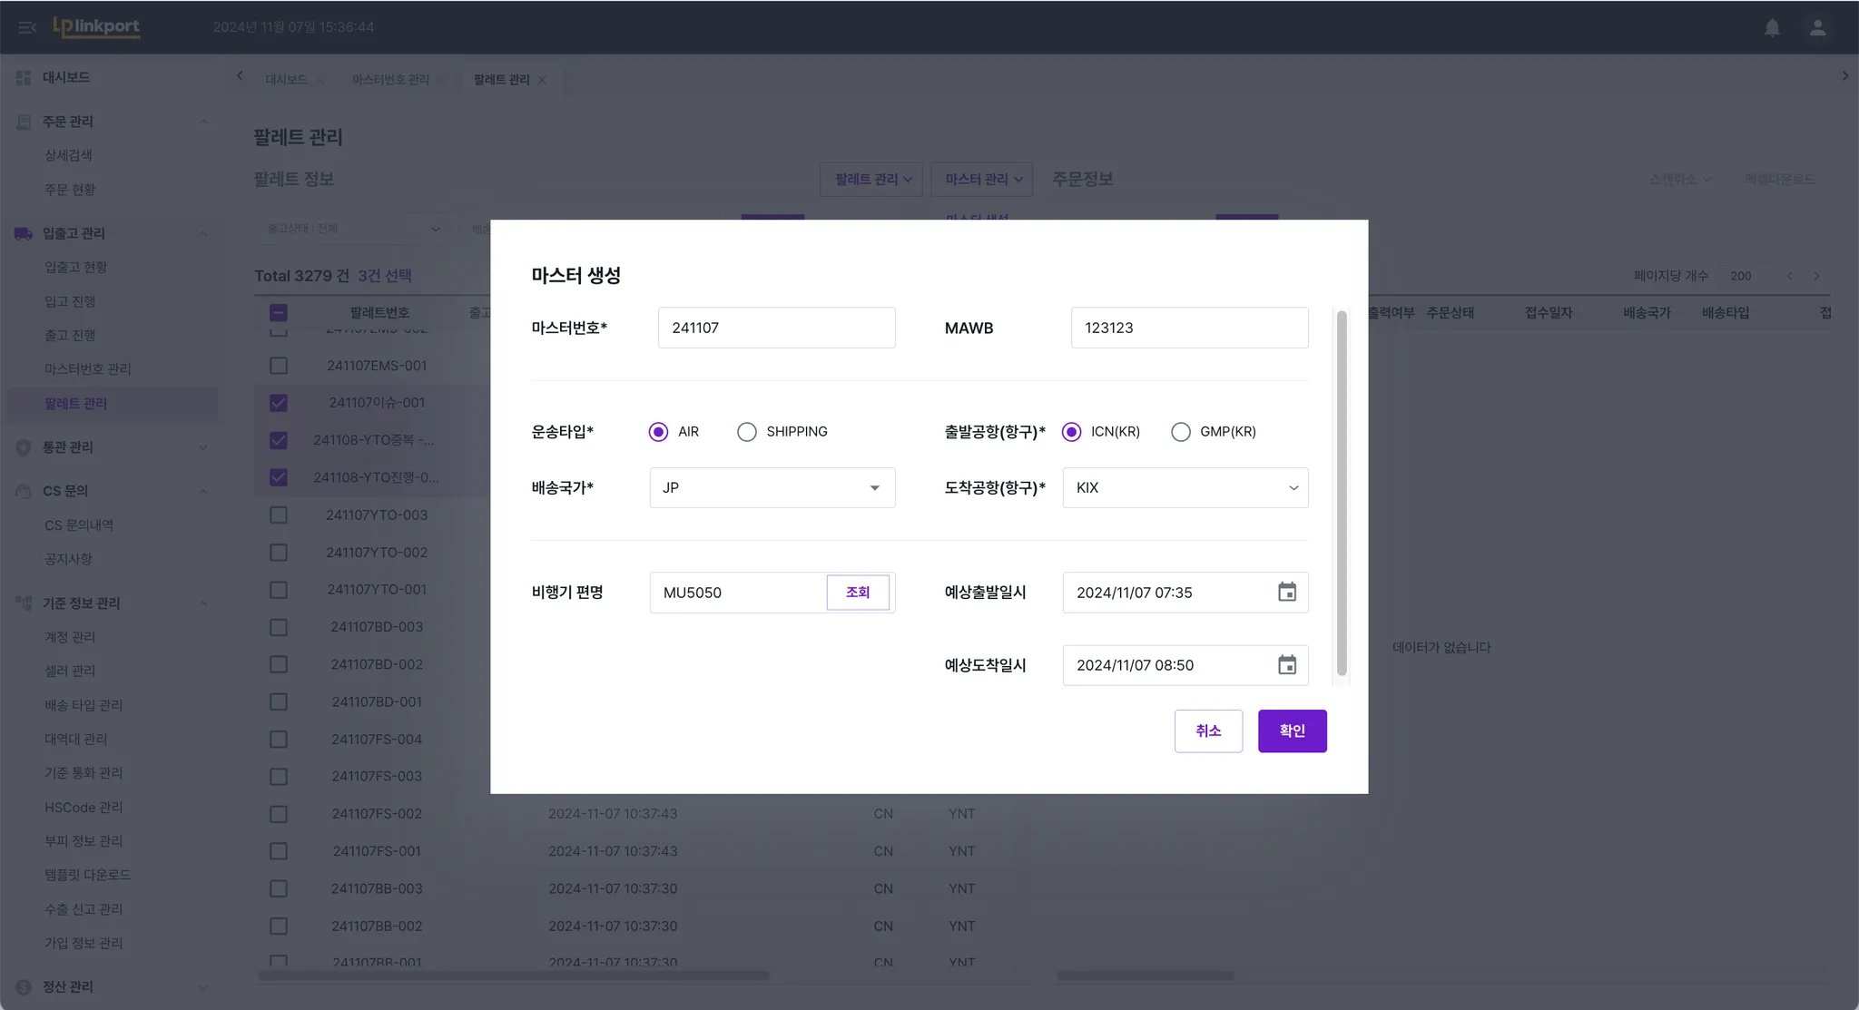
Task: Toggle the sidebar hamburger menu icon
Action: pyautogui.click(x=26, y=27)
